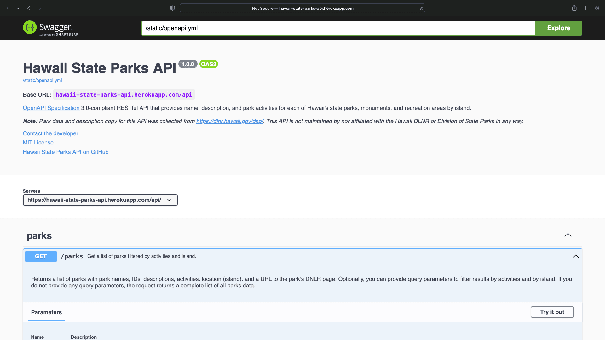Click the Description column header
The image size is (605, 340).
pos(84,337)
